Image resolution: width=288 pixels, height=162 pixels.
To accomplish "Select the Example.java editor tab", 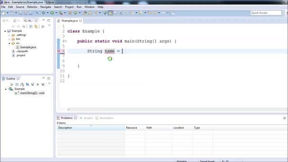I will [69, 21].
